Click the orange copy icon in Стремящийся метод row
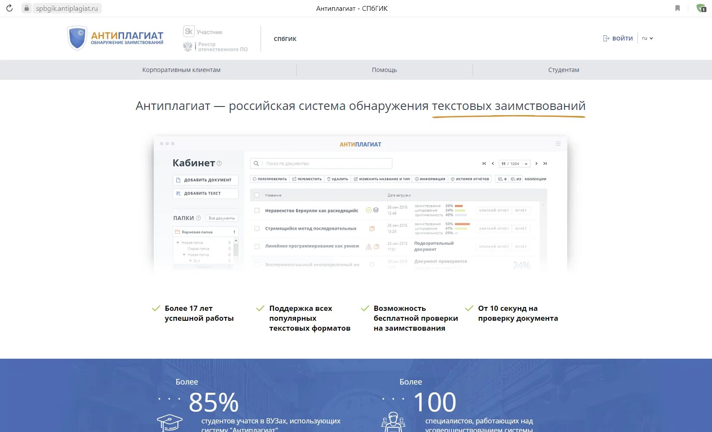The height and width of the screenshot is (432, 712). (x=372, y=229)
